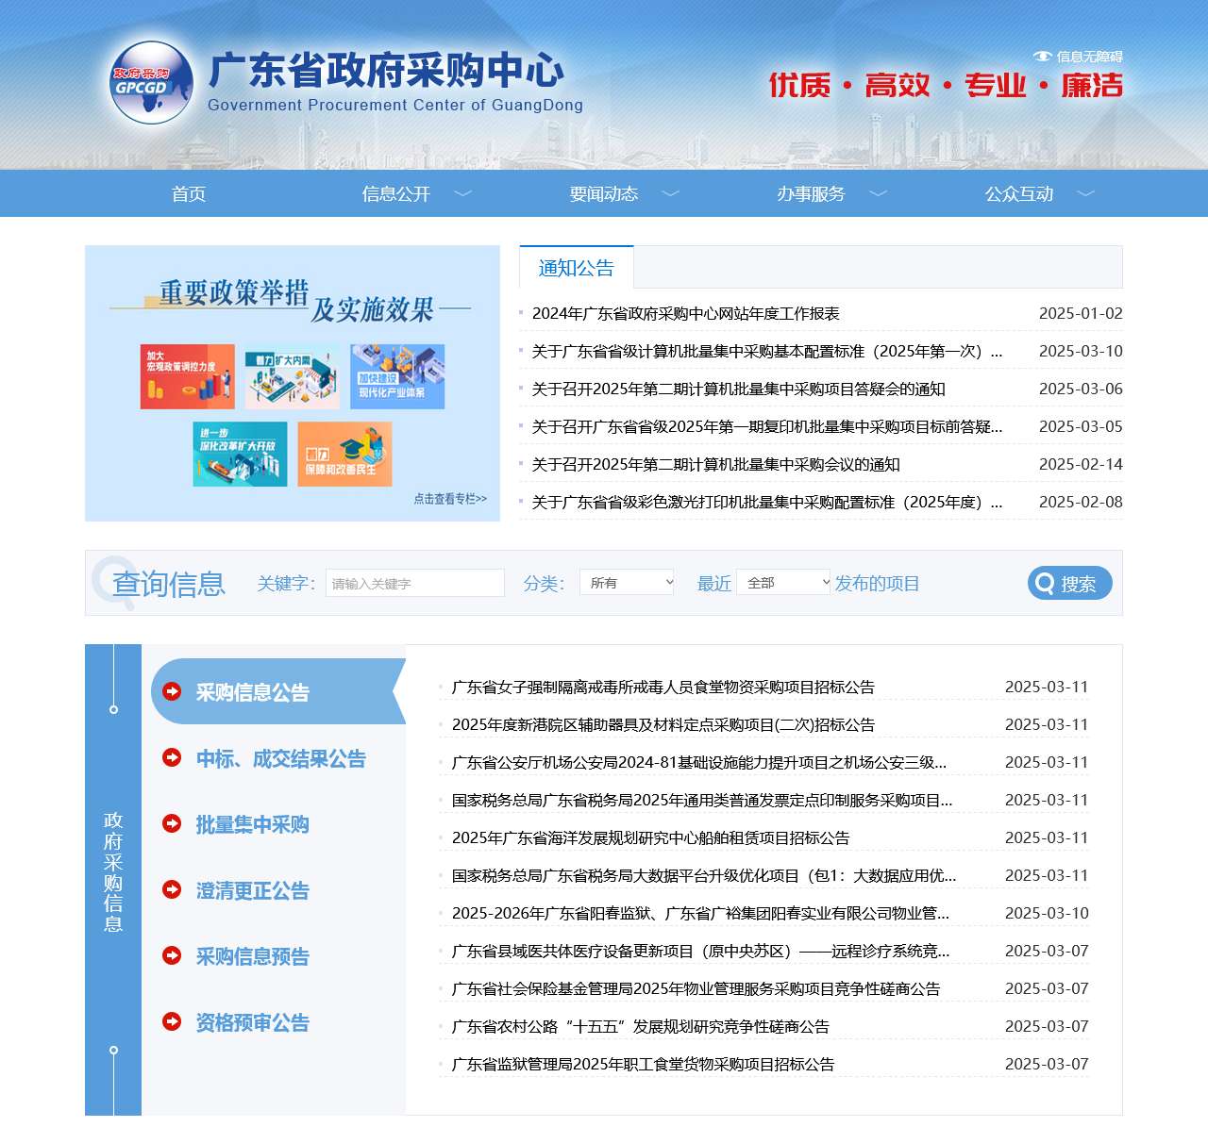Screen dimensions: 1208x1127
Task: Switch to 采购信息预告 sidebar tab
Action: [x=252, y=956]
